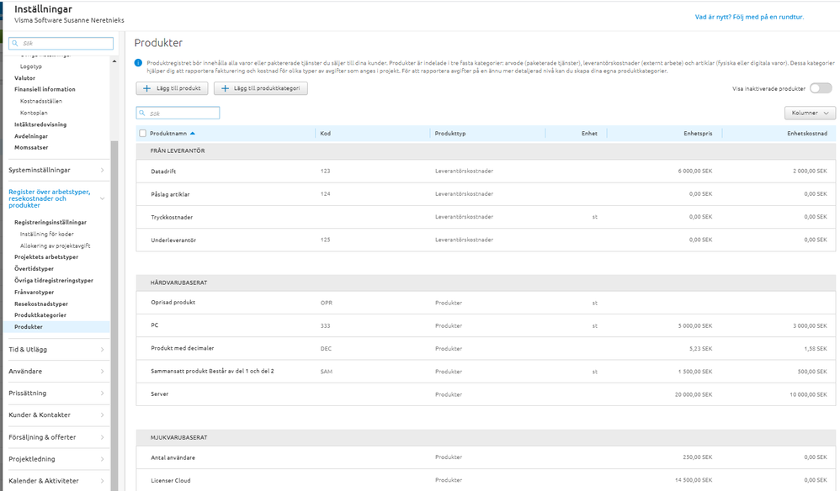
Task: Click Vad är nytt rundtur link
Action: point(749,17)
